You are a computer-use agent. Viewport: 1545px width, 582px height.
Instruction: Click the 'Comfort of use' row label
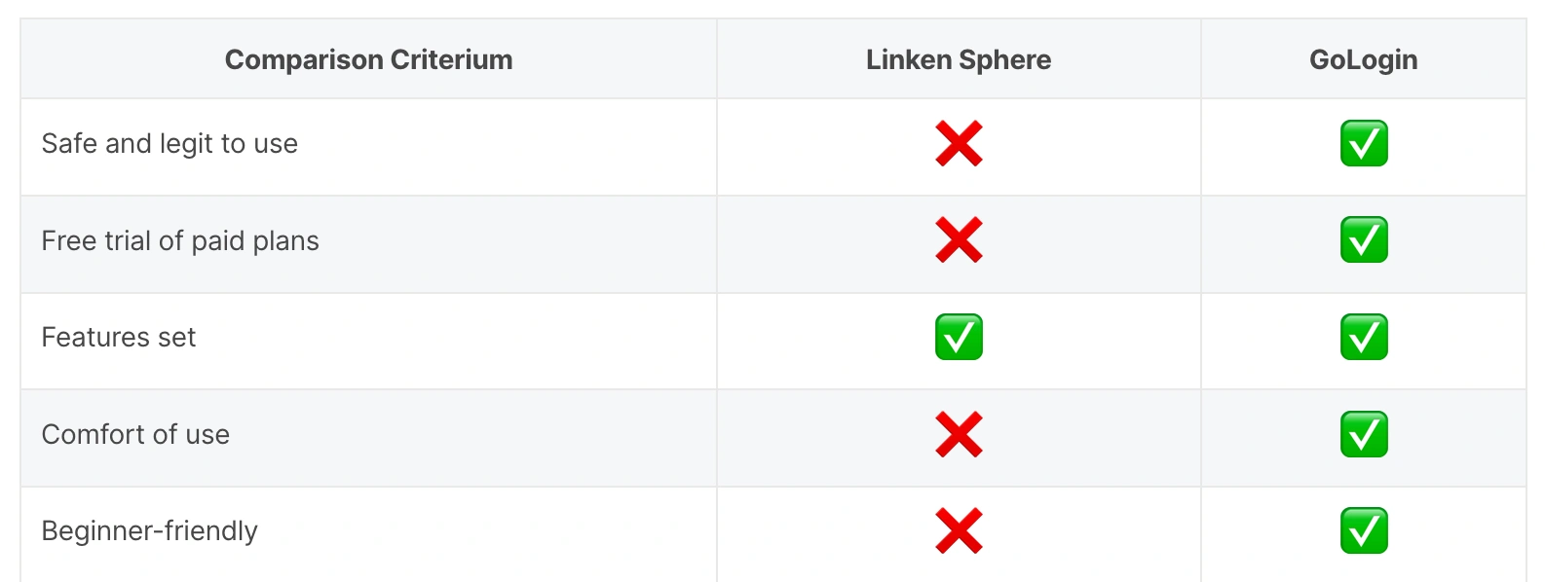pyautogui.click(x=135, y=435)
